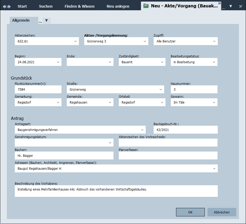The image size is (246, 224).
Task: Click the X icon at top right
Action: (x=240, y=6)
